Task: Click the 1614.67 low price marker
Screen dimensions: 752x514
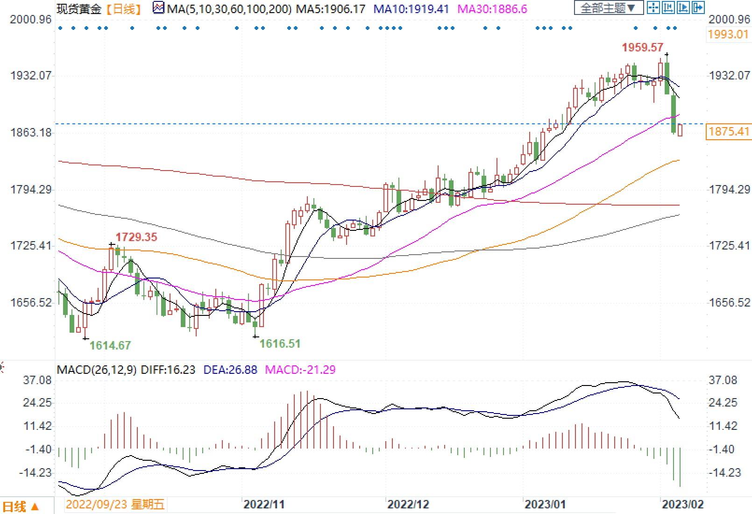Action: pyautogui.click(x=110, y=345)
